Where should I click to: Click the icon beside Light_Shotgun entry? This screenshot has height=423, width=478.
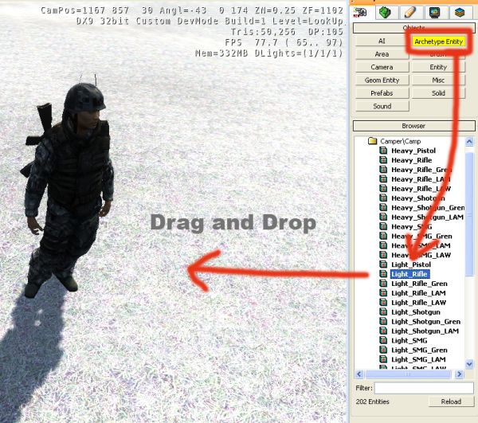coord(384,312)
